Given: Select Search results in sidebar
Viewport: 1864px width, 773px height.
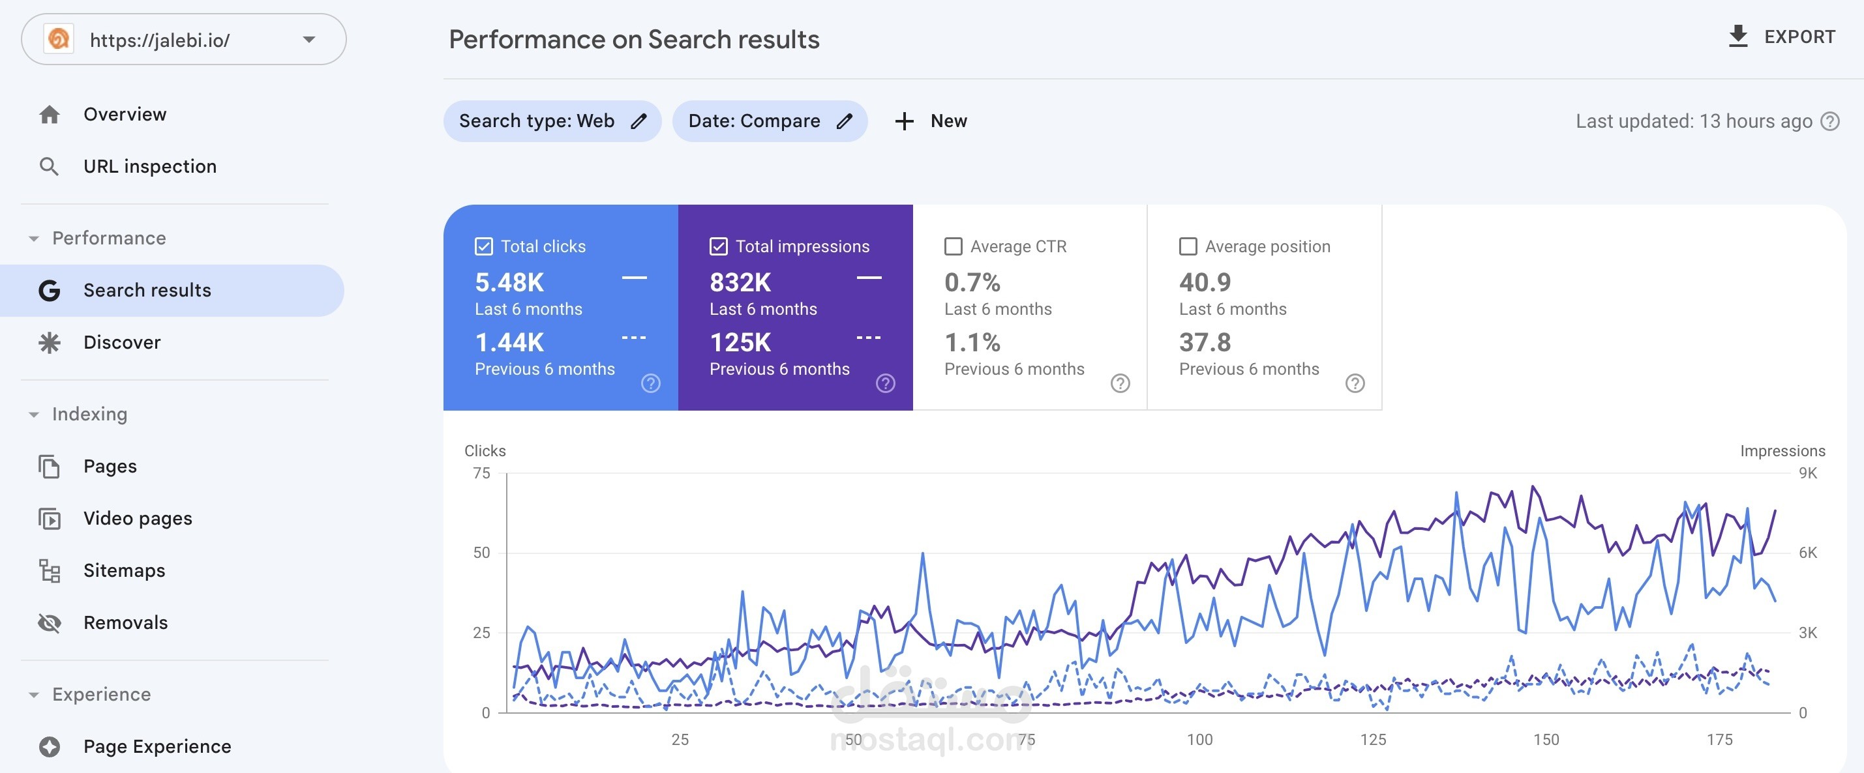Looking at the screenshot, I should (x=172, y=291).
